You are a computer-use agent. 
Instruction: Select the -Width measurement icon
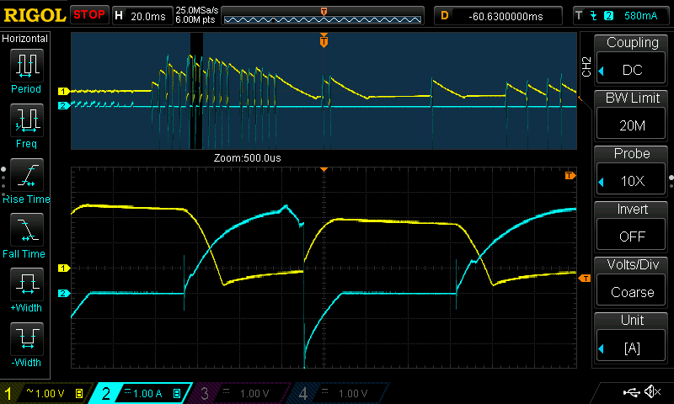click(x=25, y=343)
